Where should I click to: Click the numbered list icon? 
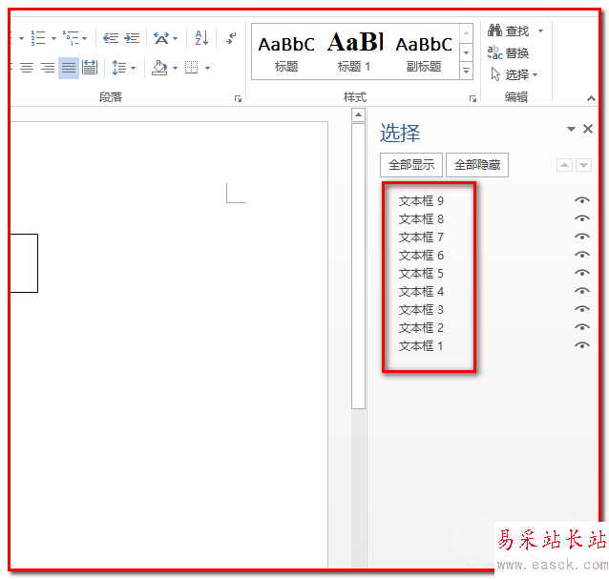point(38,38)
